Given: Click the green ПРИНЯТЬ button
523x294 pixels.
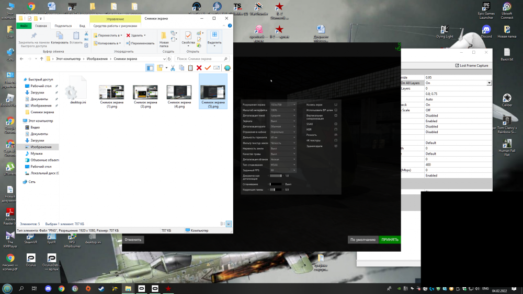Looking at the screenshot, I should [x=390, y=240].
